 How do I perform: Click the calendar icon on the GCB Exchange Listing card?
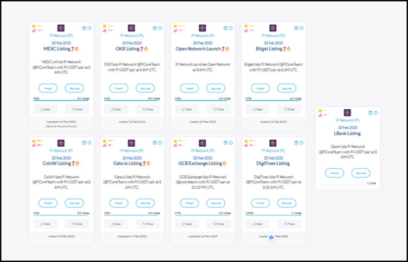point(225,143)
